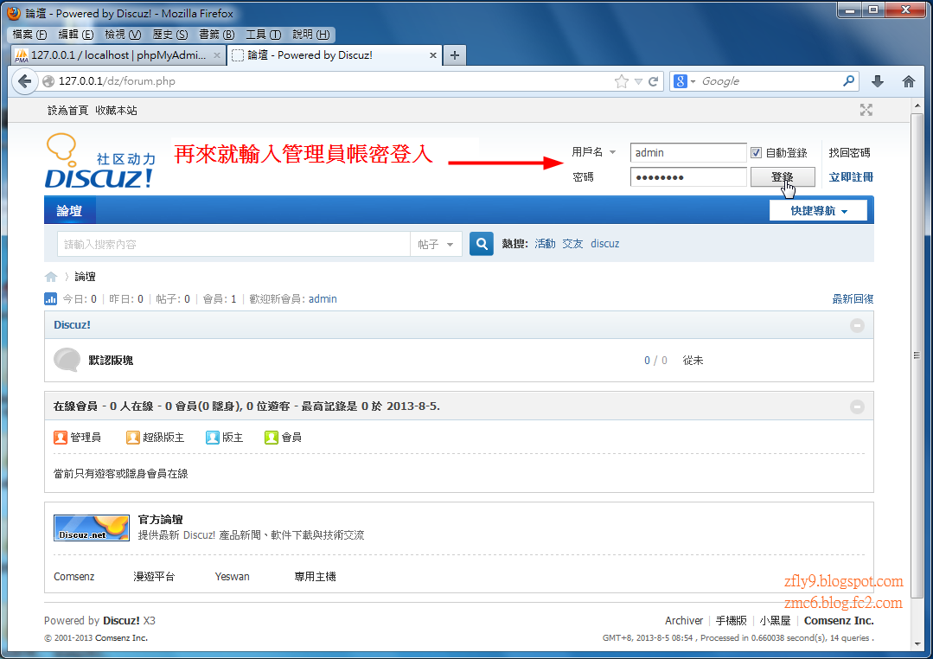Click the Google search input box
Screen dimensions: 933x659
768,81
